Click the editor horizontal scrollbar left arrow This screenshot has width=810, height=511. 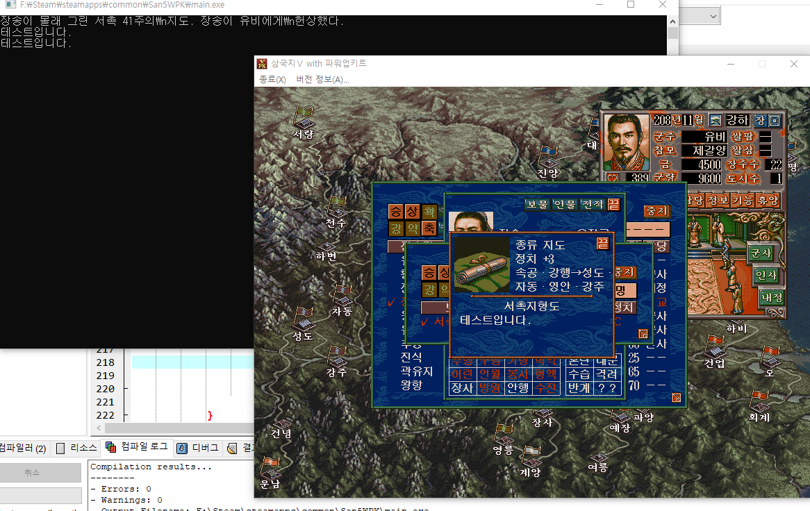[99, 428]
